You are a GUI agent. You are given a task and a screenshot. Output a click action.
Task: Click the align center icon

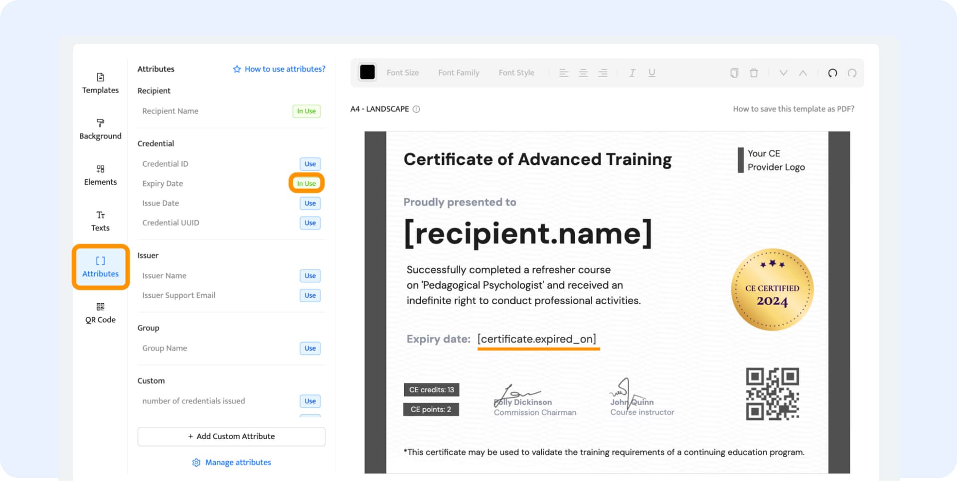point(583,73)
